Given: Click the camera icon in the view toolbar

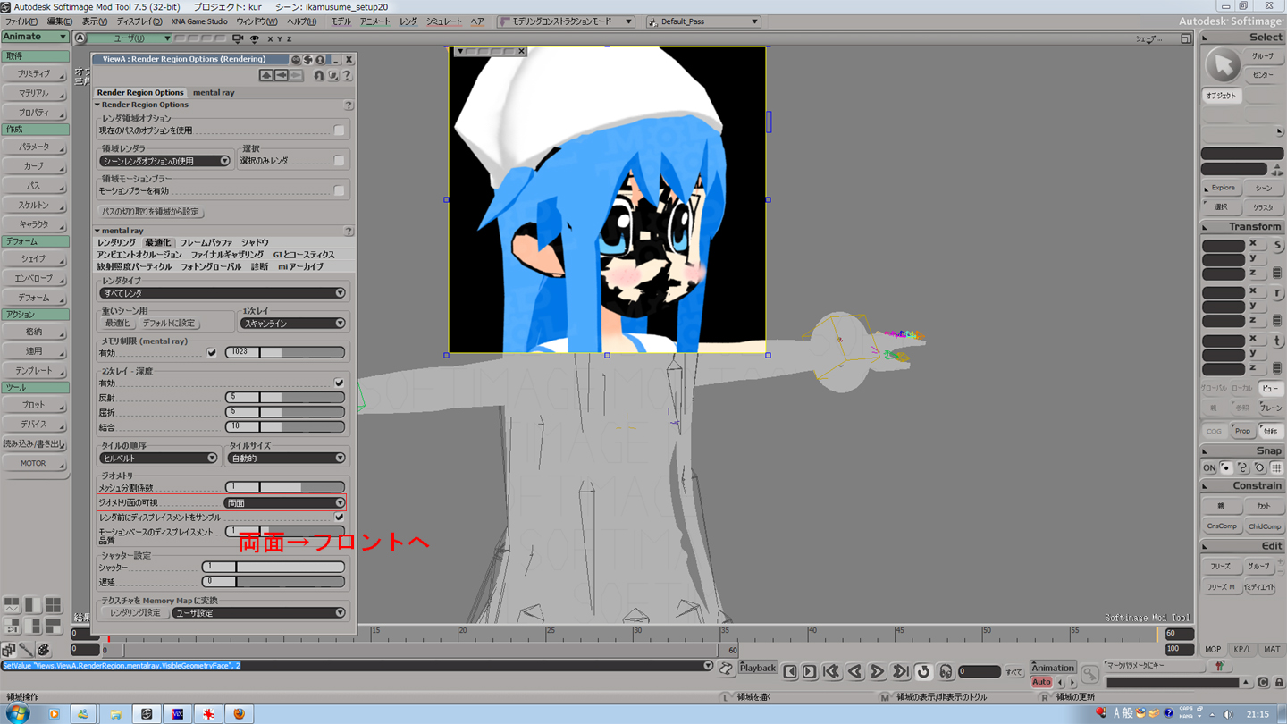Looking at the screenshot, I should click(238, 38).
